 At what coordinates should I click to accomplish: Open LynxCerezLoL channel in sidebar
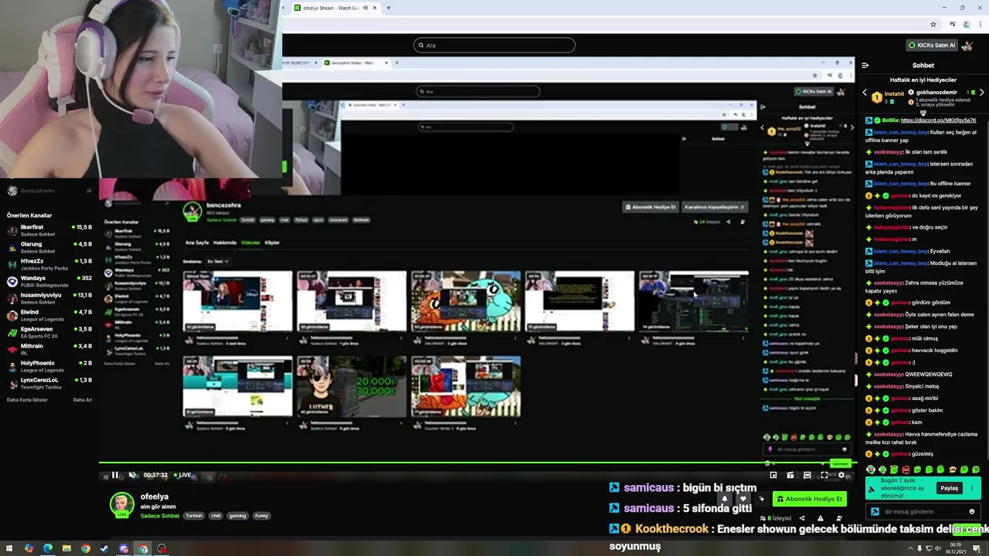tap(49, 384)
